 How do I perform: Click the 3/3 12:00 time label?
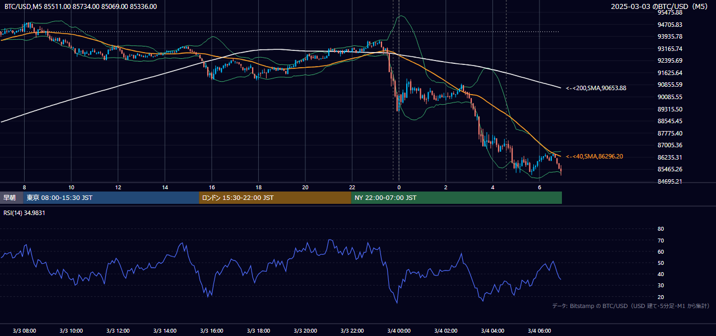118,331
